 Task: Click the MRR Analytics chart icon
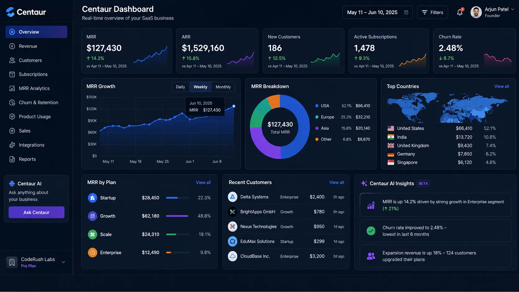[x=12, y=88]
